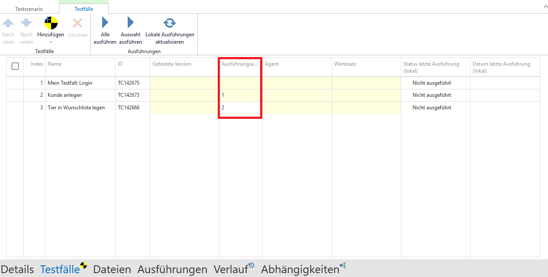Open the dropdown arrow under Hinzufügen
This screenshot has height=277, width=548.
point(51,42)
